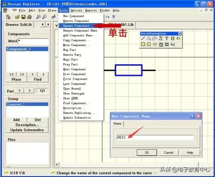Choose Remove Component menu entry
The width and height of the screenshot is (215, 177).
click(81, 21)
